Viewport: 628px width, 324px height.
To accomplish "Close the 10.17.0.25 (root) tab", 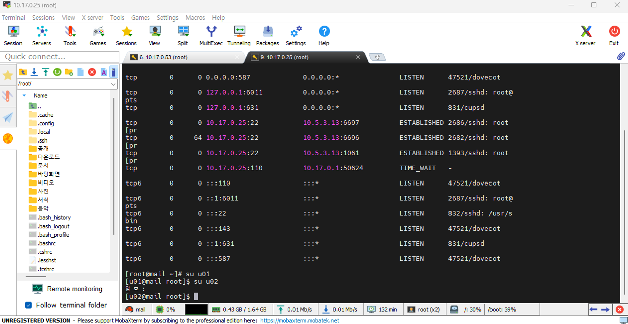I will 358,57.
